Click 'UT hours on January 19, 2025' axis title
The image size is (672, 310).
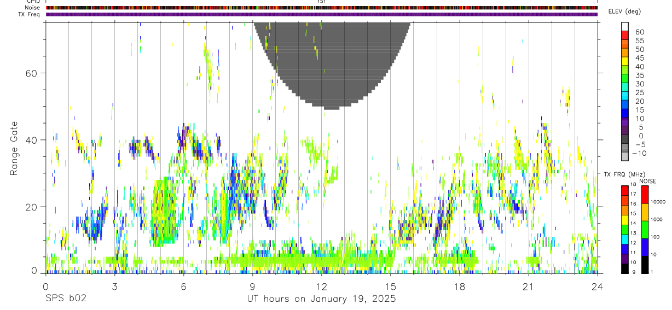pyautogui.click(x=321, y=300)
